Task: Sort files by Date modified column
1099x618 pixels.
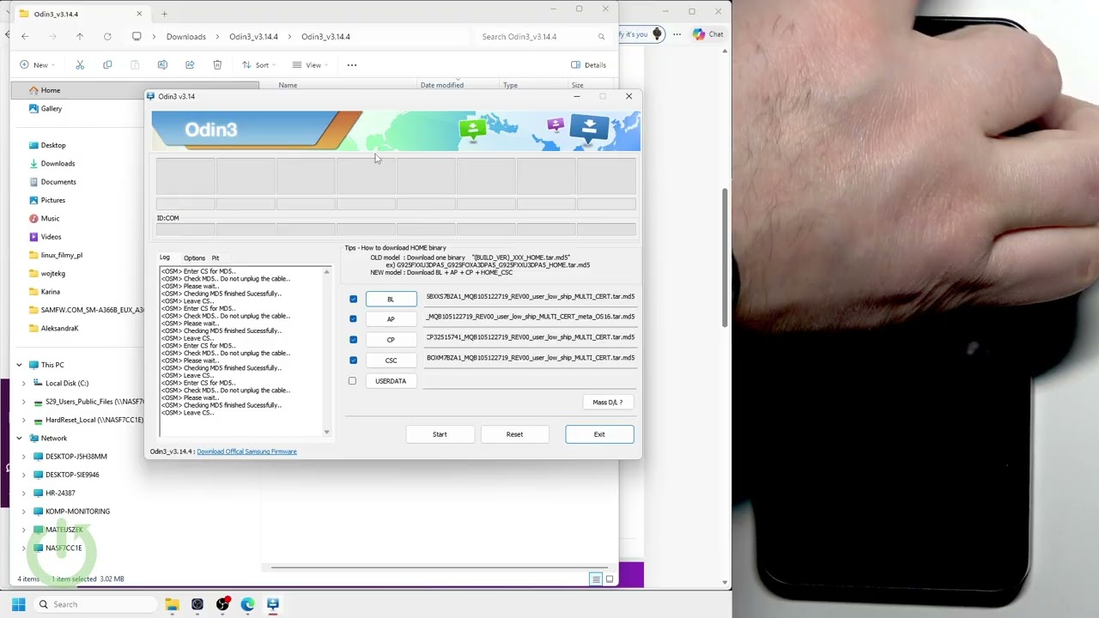Action: tap(441, 85)
